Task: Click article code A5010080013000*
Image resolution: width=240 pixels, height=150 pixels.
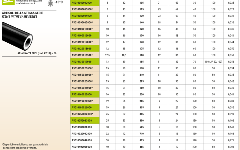Action: pos(82,9)
